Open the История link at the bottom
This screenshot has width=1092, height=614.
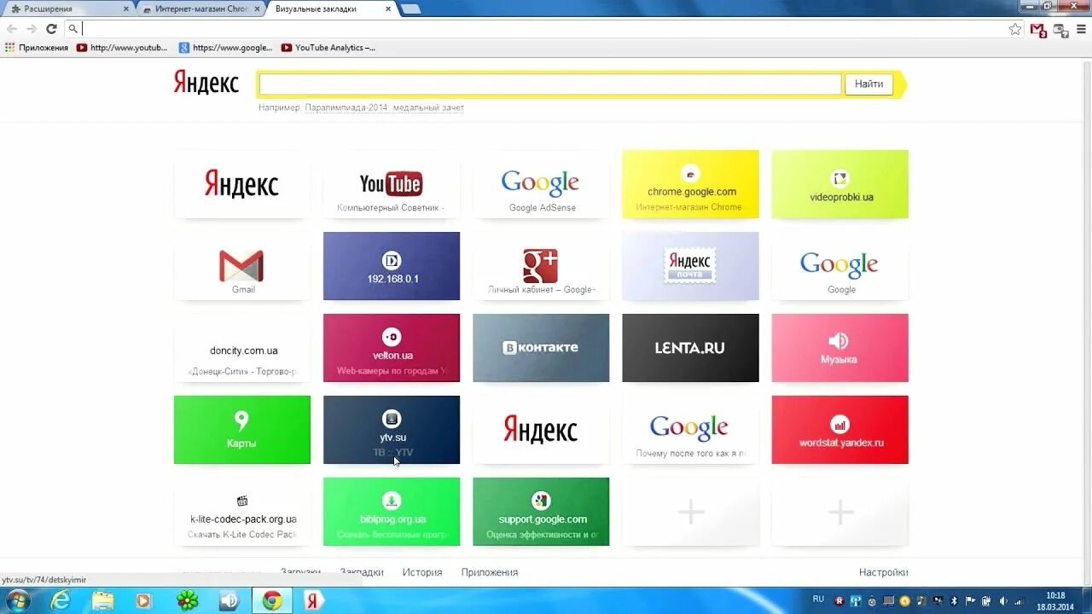[422, 572]
